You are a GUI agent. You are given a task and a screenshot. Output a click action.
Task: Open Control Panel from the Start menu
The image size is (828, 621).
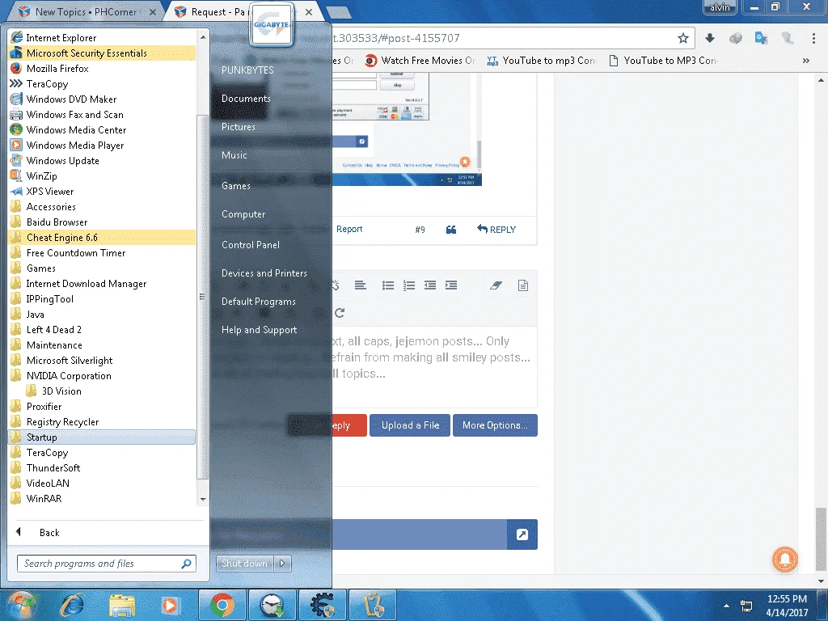click(251, 244)
